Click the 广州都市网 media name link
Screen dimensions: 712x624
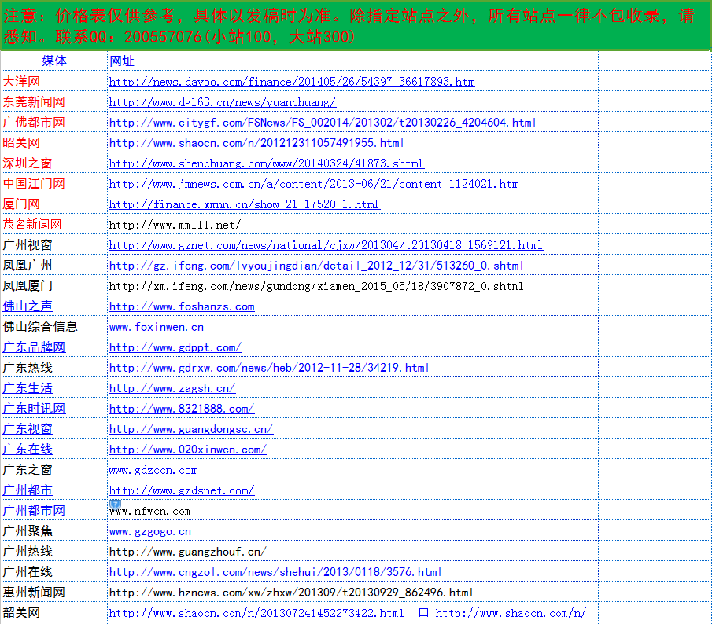click(34, 510)
